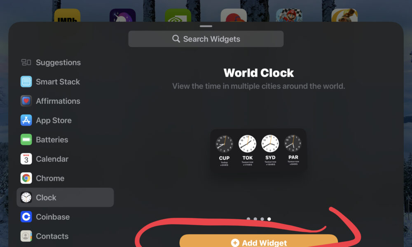Select the Calendar icon in sidebar
412x247 pixels.
[x=26, y=159]
